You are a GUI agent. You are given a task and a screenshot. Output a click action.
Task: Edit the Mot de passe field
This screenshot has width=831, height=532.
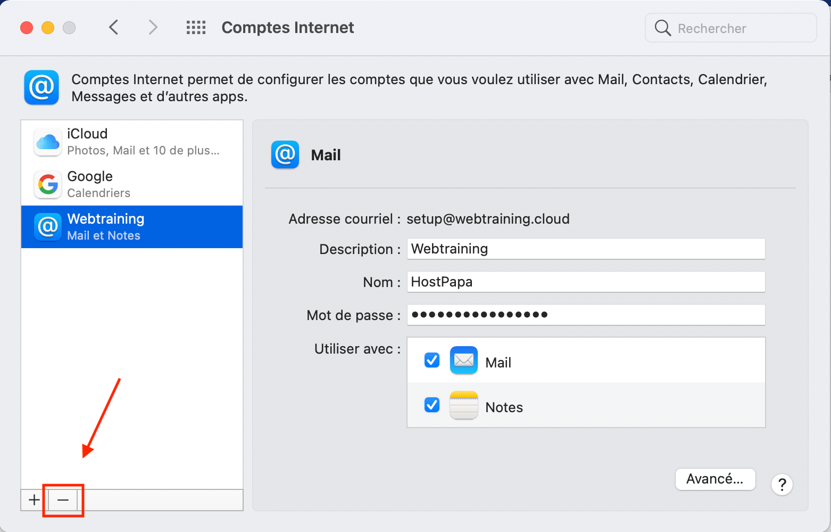[586, 315]
